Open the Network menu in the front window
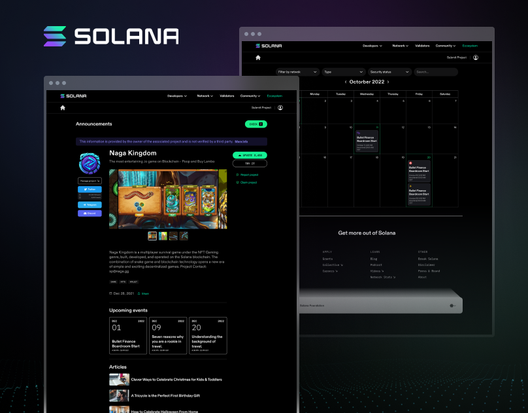This screenshot has width=528, height=413. pos(205,96)
